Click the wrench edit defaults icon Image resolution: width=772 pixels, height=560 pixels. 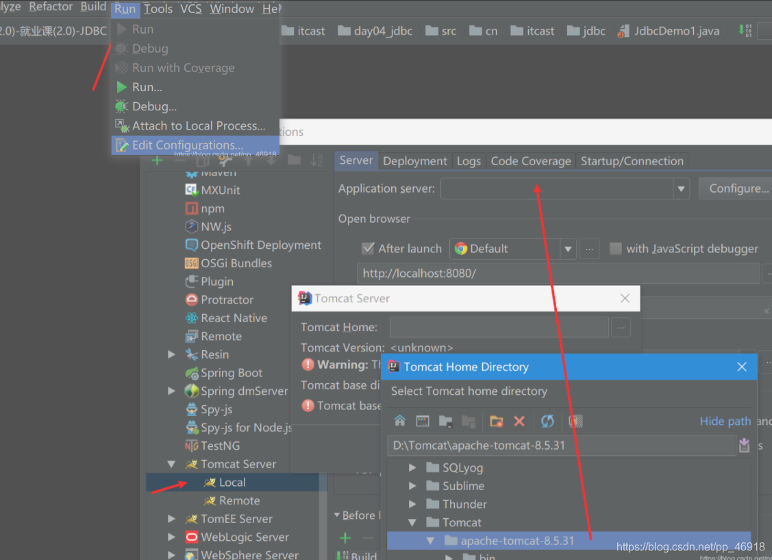point(225,160)
